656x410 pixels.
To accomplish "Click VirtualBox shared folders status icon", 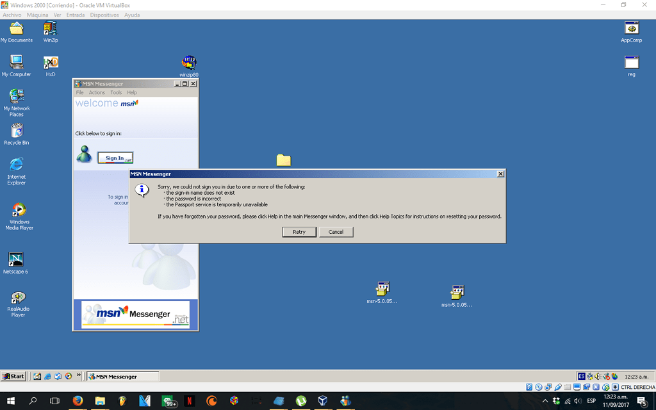I will point(568,387).
